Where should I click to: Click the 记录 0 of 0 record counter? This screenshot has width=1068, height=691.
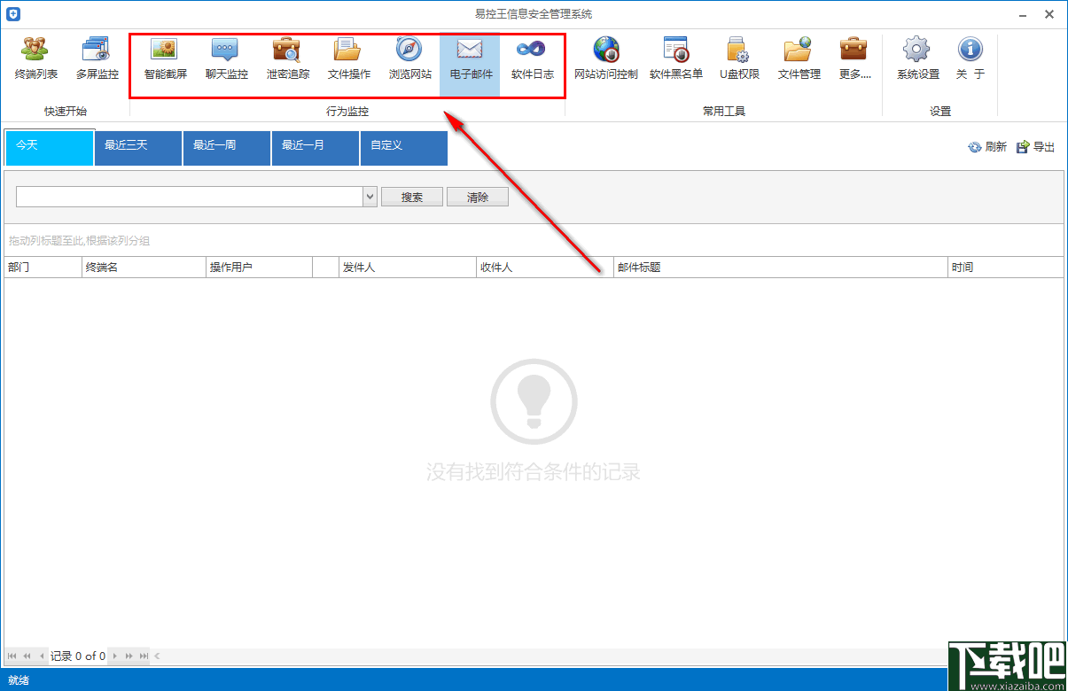pos(78,656)
